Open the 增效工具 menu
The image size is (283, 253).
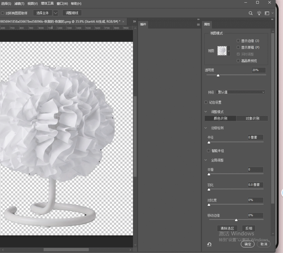coord(47,3)
